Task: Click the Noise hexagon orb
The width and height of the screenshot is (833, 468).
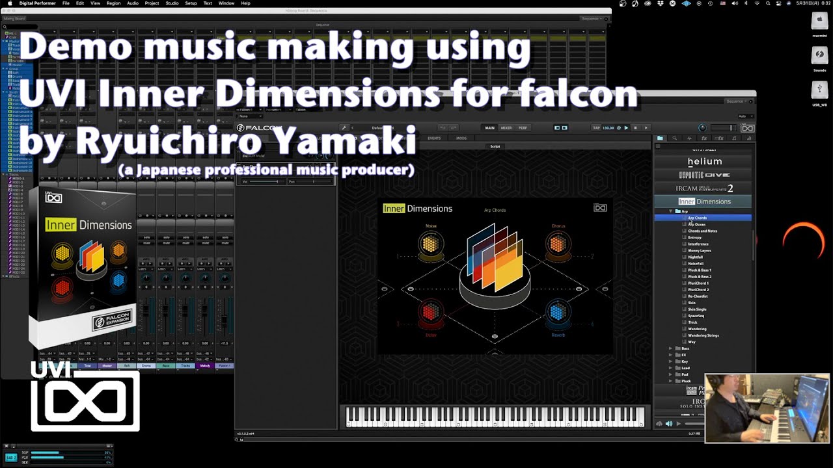Action: [x=430, y=245]
